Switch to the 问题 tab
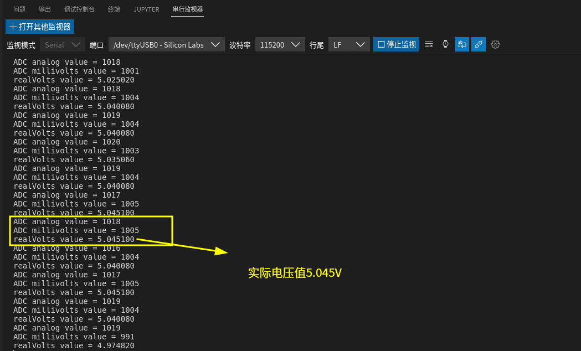 pos(19,9)
